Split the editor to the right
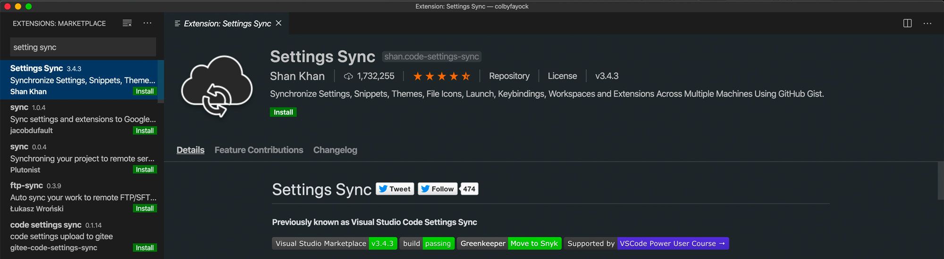The height and width of the screenshot is (259, 944). [x=907, y=23]
